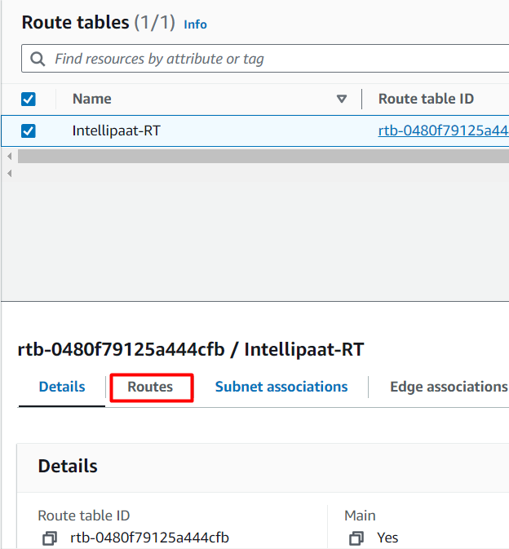Screen dimensions: 509x549
Task: Select the Intellipaat-RT name cell
Action: [x=116, y=131]
